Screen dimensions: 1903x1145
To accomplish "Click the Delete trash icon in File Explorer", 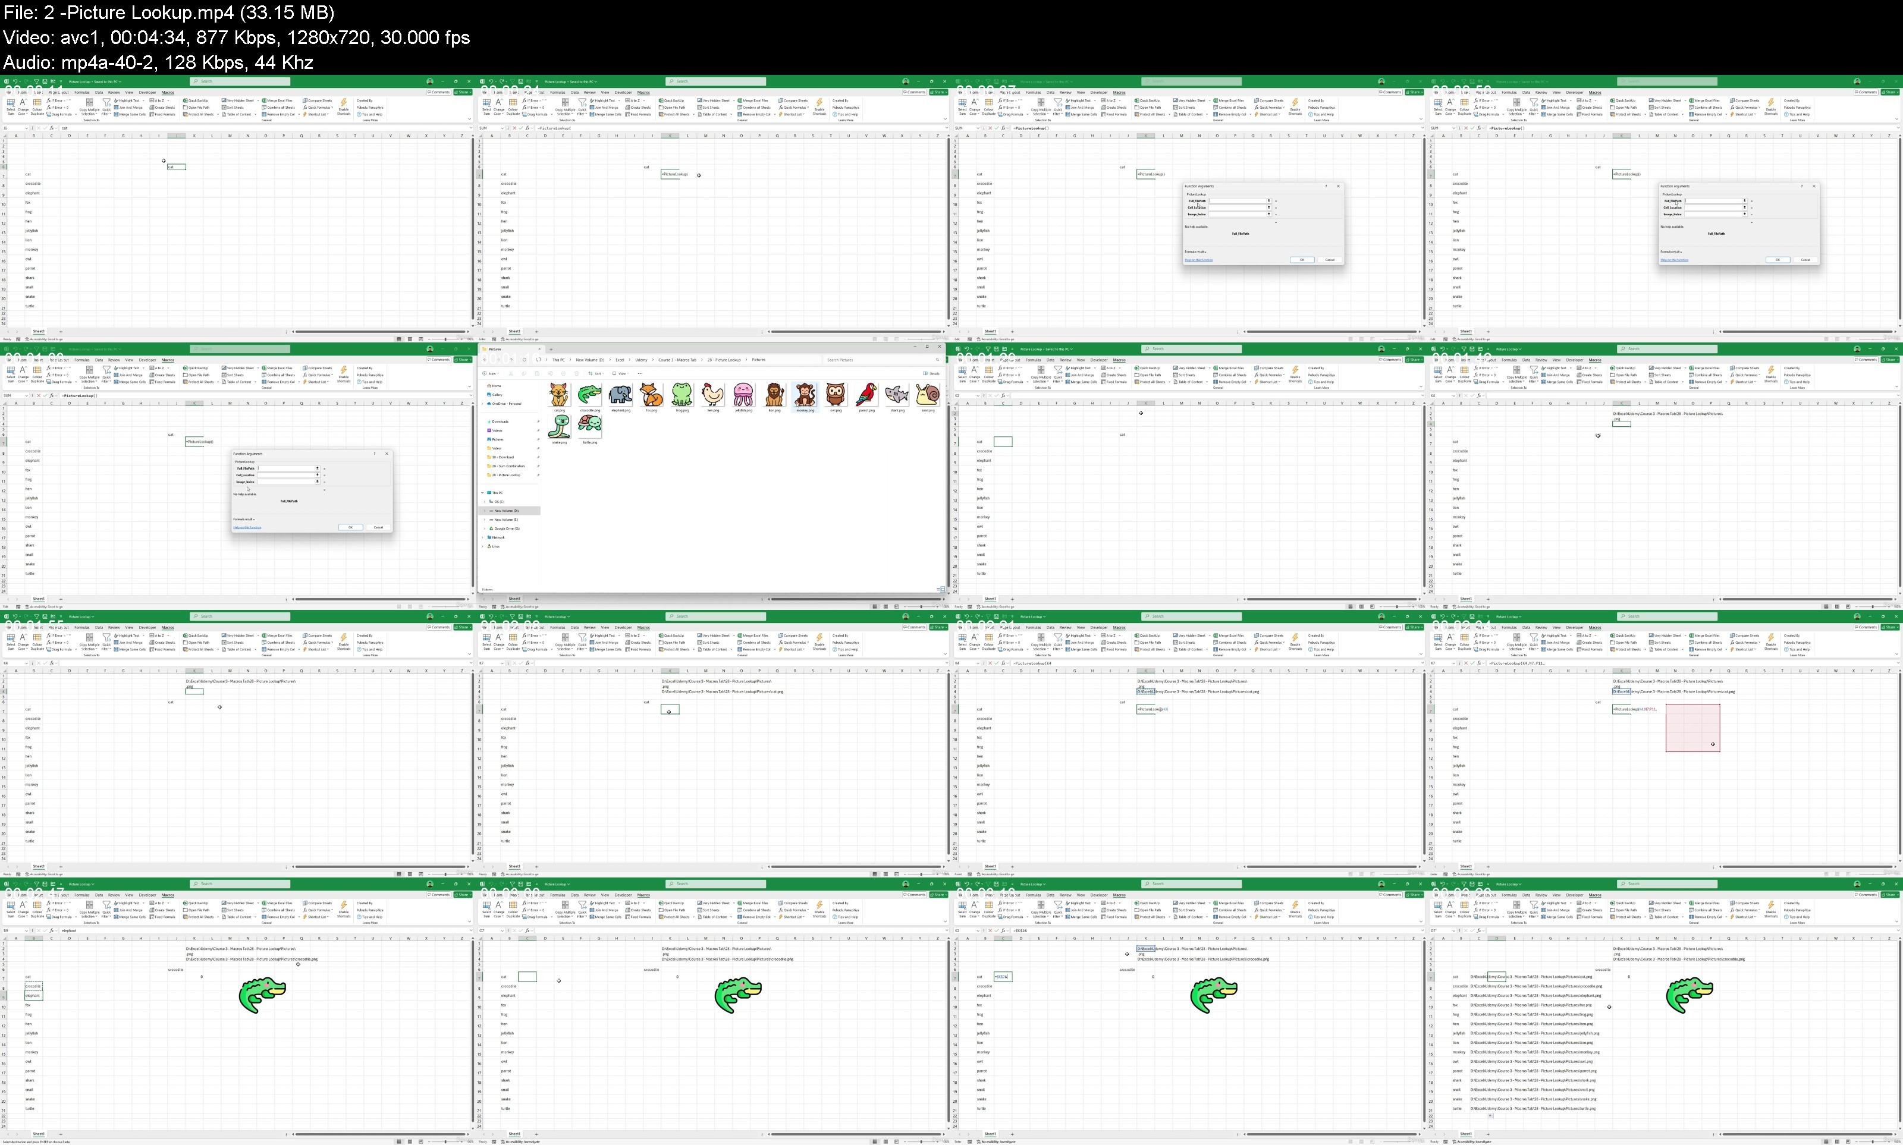I will 577,373.
